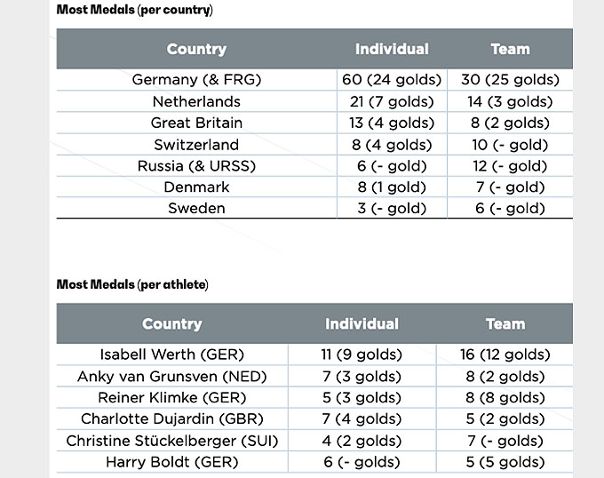Click the Anky van Grunsven (NED) cell

click(x=172, y=377)
